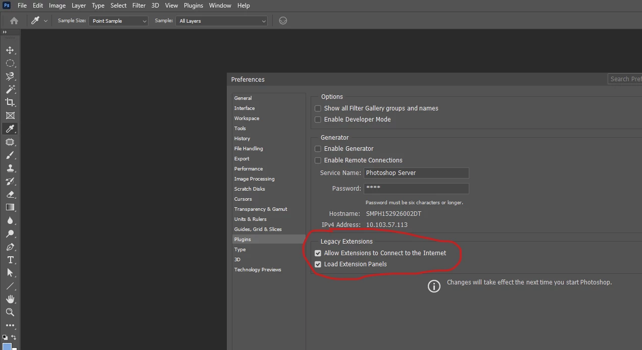Select the Eraser tool
This screenshot has height=350, width=642.
click(x=10, y=195)
